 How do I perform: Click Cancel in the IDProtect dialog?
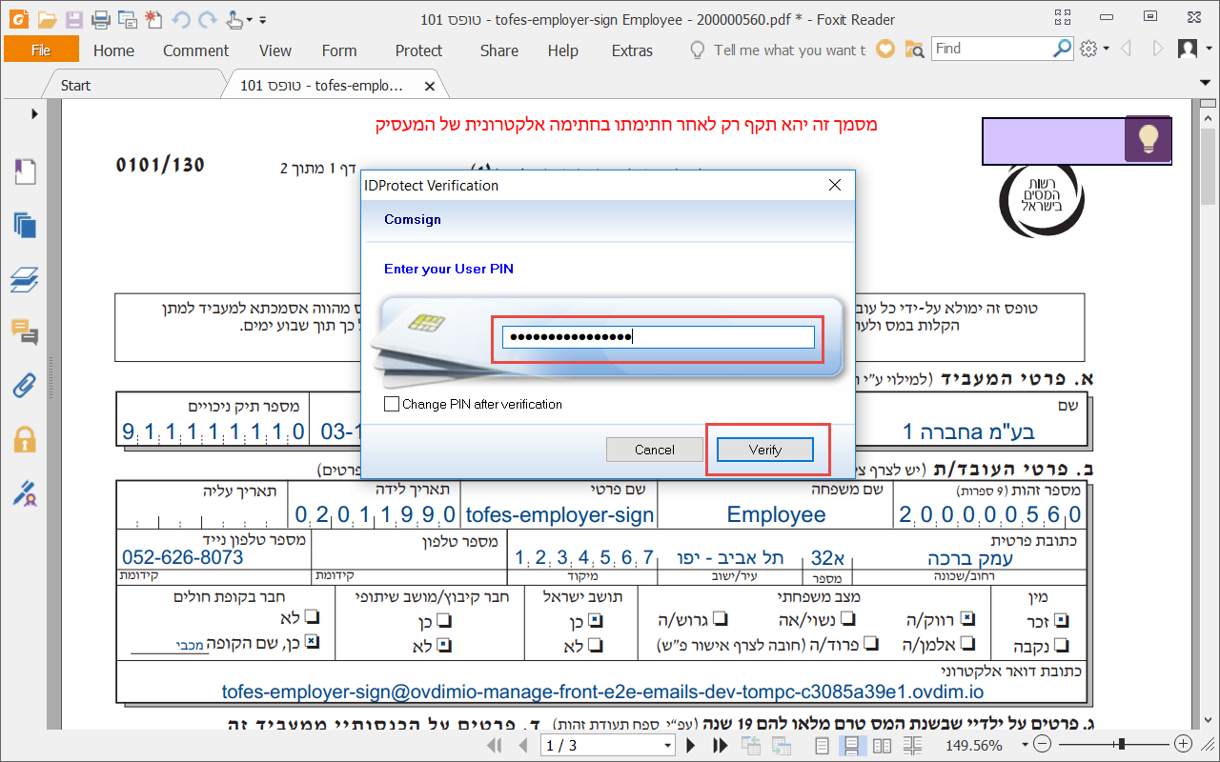655,450
